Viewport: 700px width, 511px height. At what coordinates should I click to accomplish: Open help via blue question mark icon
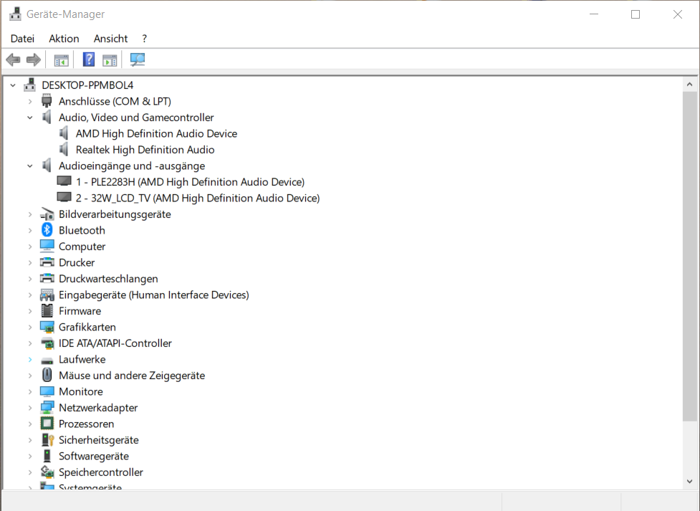click(x=89, y=59)
